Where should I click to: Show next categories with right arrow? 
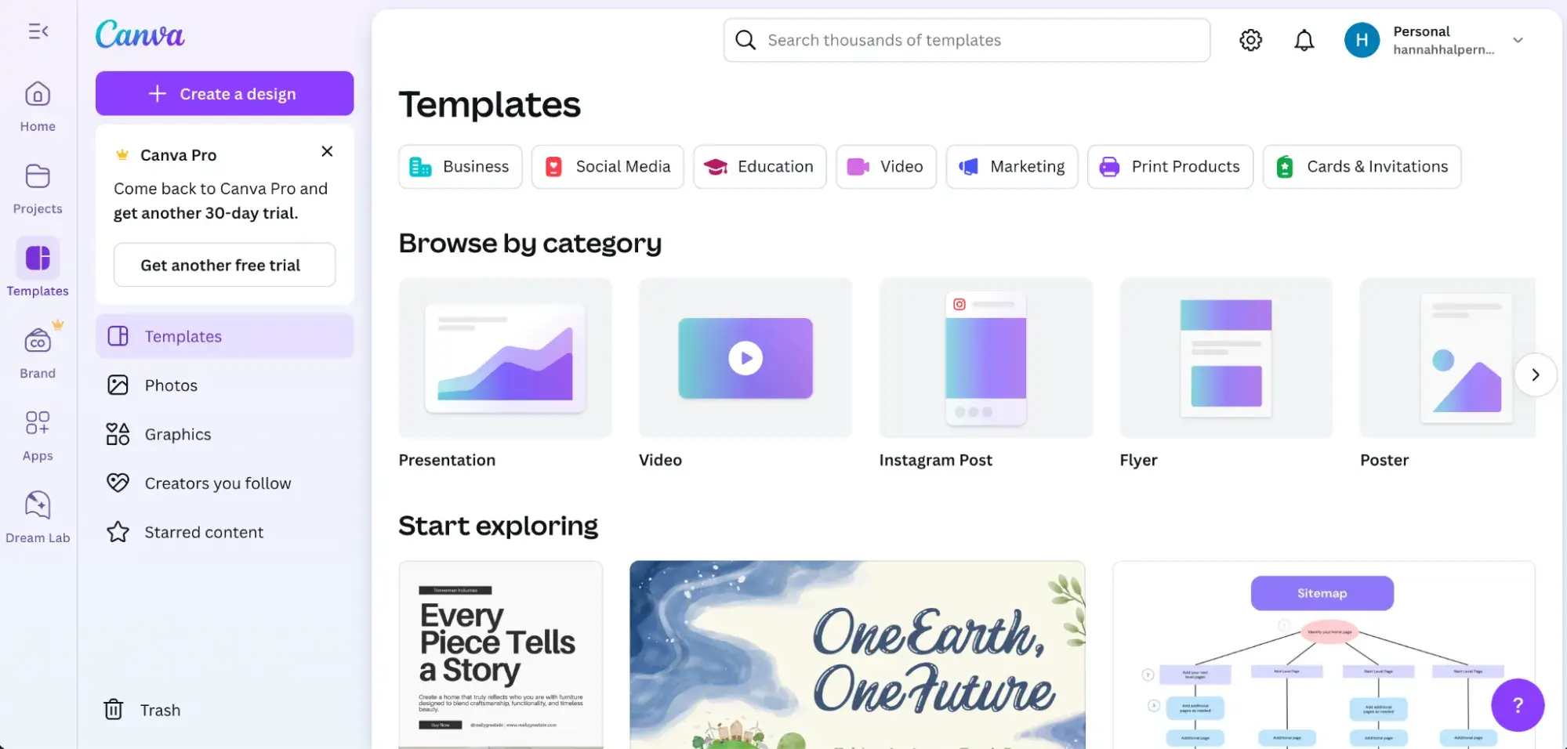pos(1535,374)
